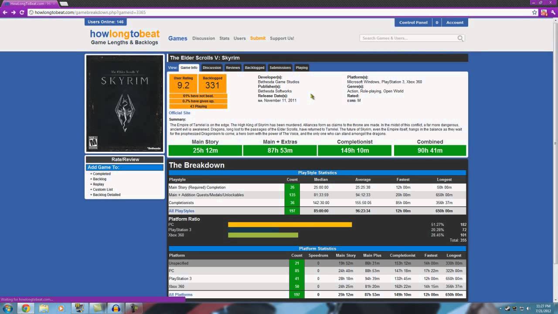558x314 pixels.
Task: Click the browser forward arrow
Action: click(x=14, y=13)
